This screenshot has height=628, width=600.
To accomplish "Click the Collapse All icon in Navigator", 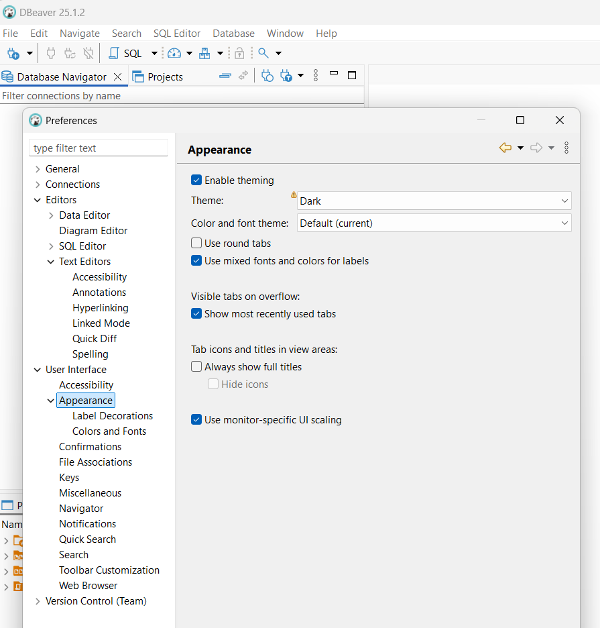I will pos(225,76).
